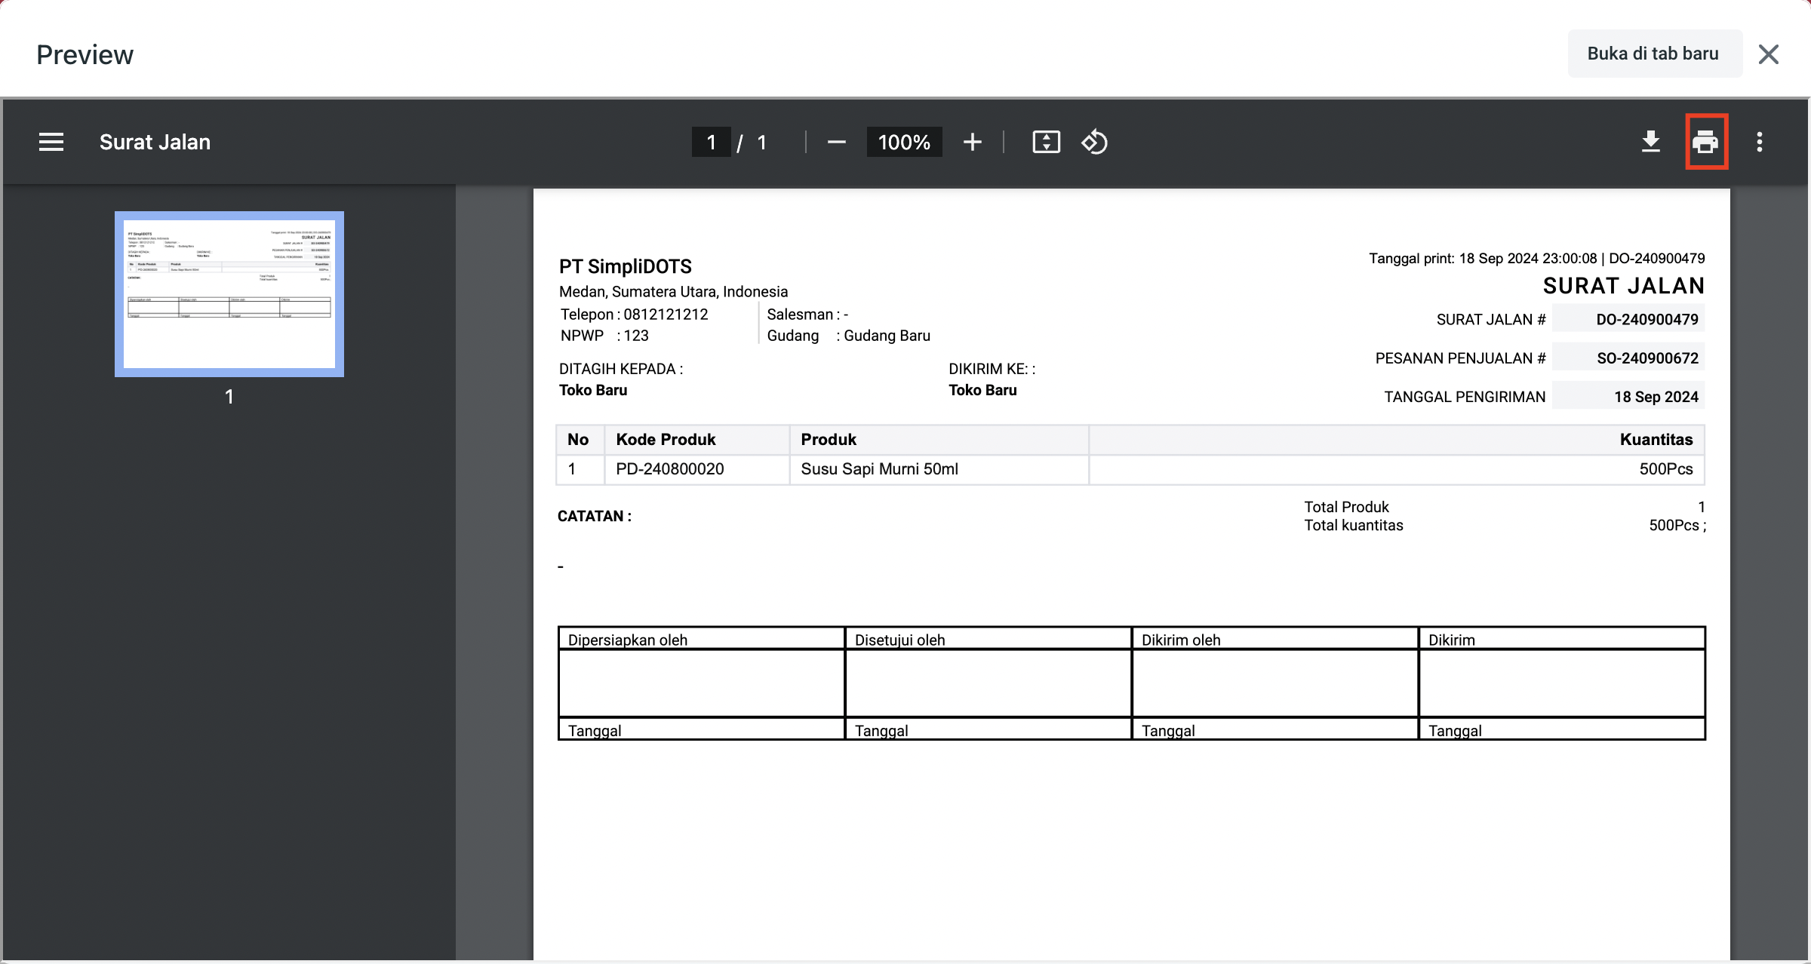
Task: Click the fit to page icon
Action: point(1046,142)
